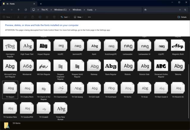Screen dimensions: 190x130
Task: Click the Rename toolbar icon
Action: (40, 17)
